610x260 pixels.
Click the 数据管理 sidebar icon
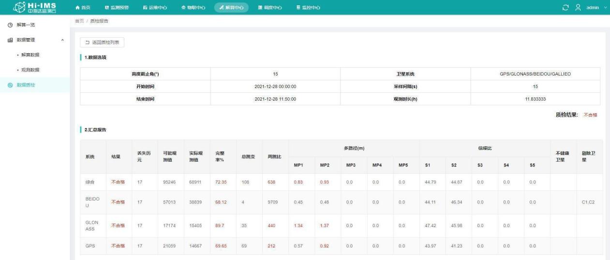point(10,40)
